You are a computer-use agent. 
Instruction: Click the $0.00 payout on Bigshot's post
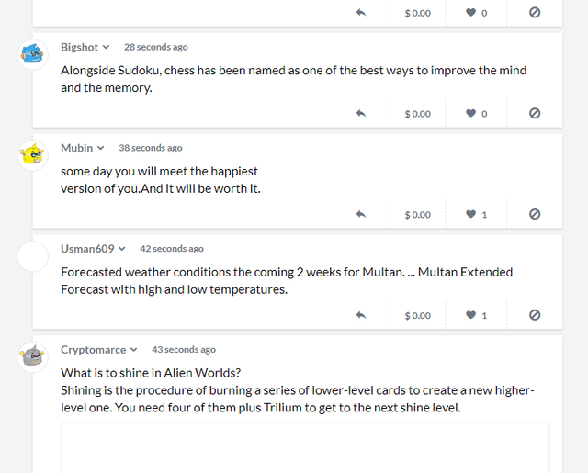click(417, 114)
